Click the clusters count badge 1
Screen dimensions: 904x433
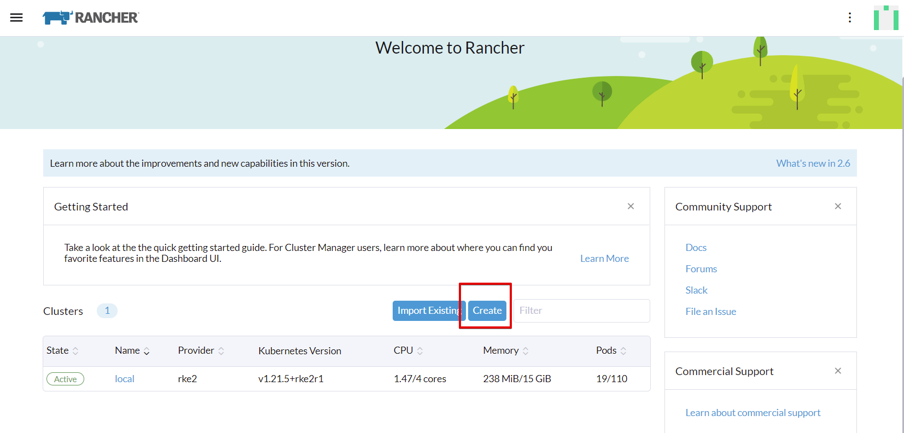point(107,311)
